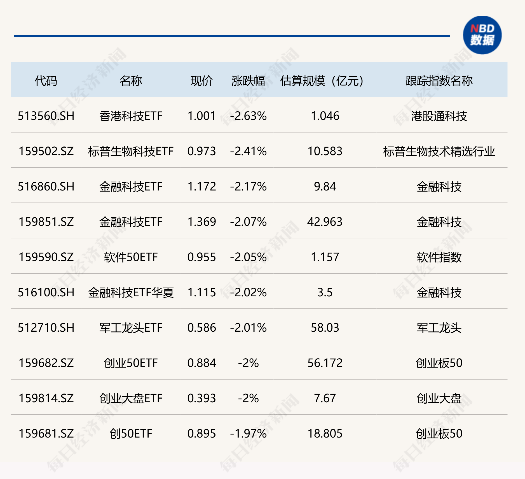The image size is (525, 479).
Task: Select the price 0.973
Action: pyautogui.click(x=201, y=151)
